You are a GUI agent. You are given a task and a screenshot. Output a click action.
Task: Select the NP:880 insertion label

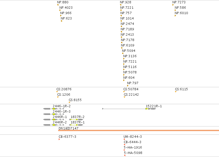pos(63,2)
